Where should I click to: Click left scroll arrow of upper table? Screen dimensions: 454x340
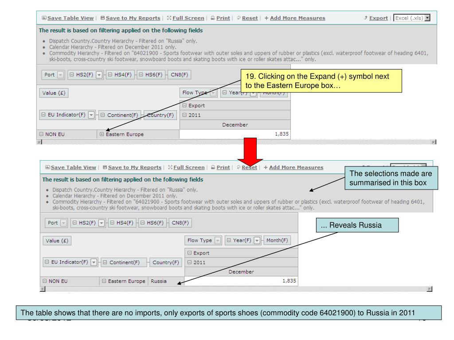click(39, 142)
